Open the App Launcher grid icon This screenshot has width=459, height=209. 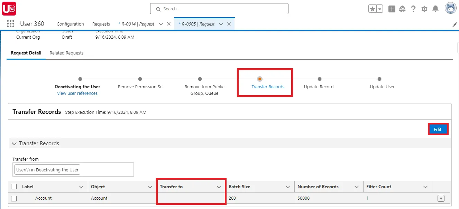click(10, 23)
